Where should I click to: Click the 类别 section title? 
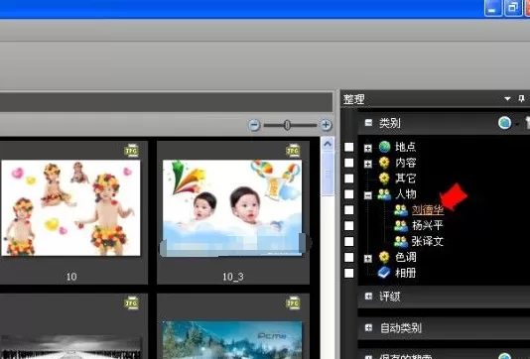[390, 123]
